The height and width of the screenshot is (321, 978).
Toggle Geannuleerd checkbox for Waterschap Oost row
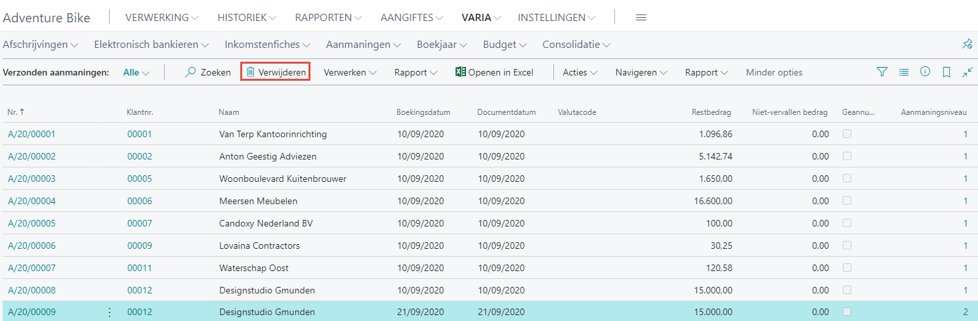point(847,268)
